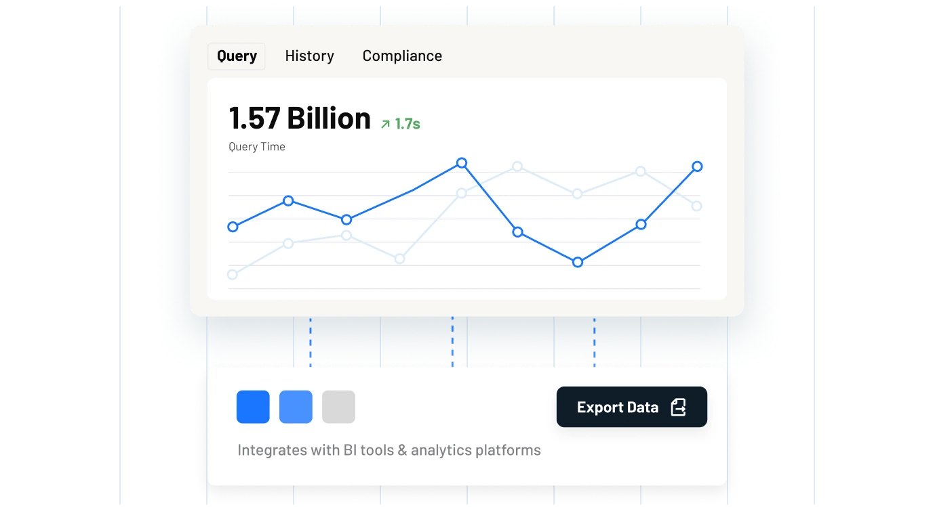Click the leftmost point of the dark blue line
The width and height of the screenshot is (933, 507).
[233, 227]
